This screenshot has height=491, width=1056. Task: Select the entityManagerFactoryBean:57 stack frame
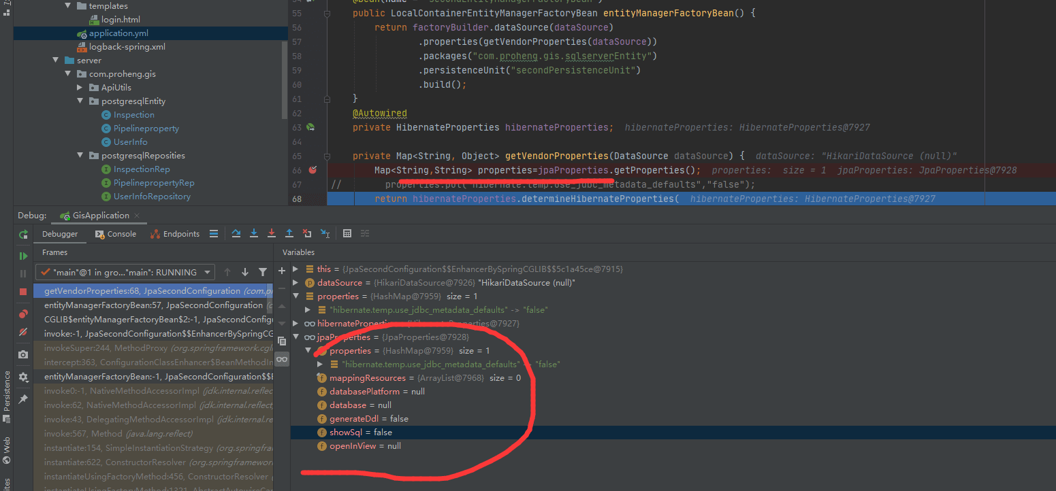coord(153,305)
